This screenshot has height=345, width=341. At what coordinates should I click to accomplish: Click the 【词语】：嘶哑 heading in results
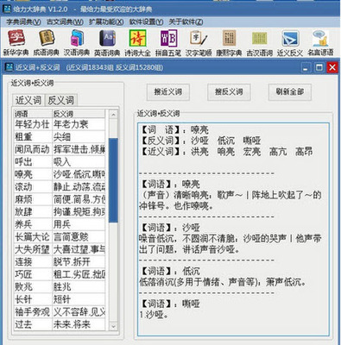tap(169, 304)
